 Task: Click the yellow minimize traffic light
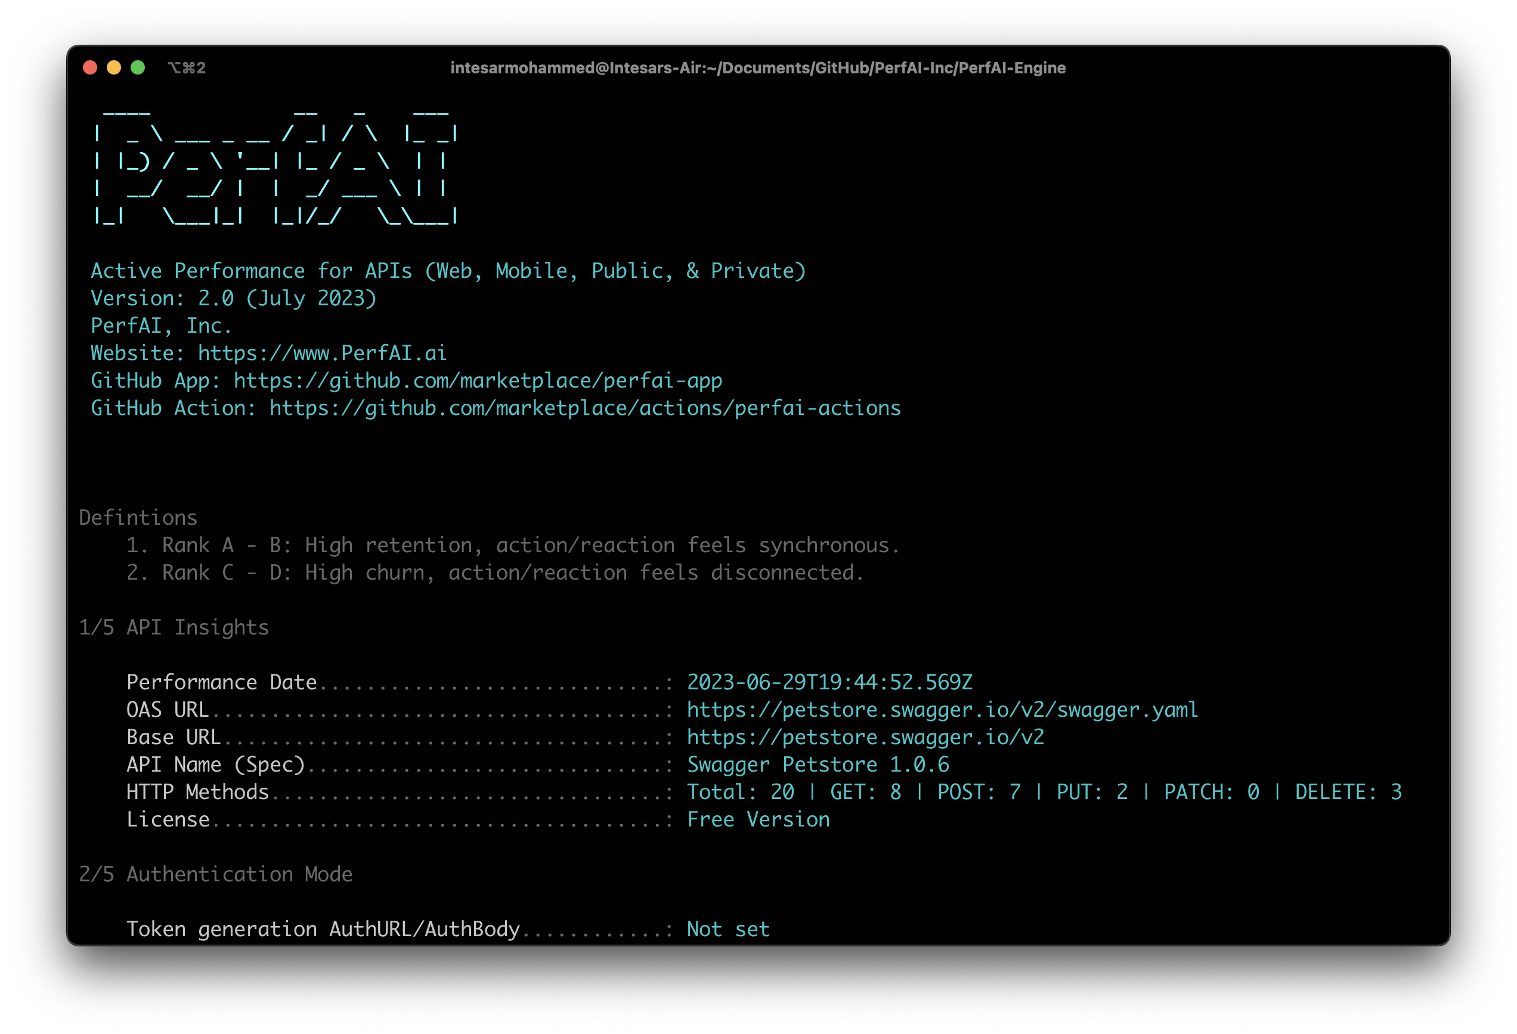(x=113, y=67)
